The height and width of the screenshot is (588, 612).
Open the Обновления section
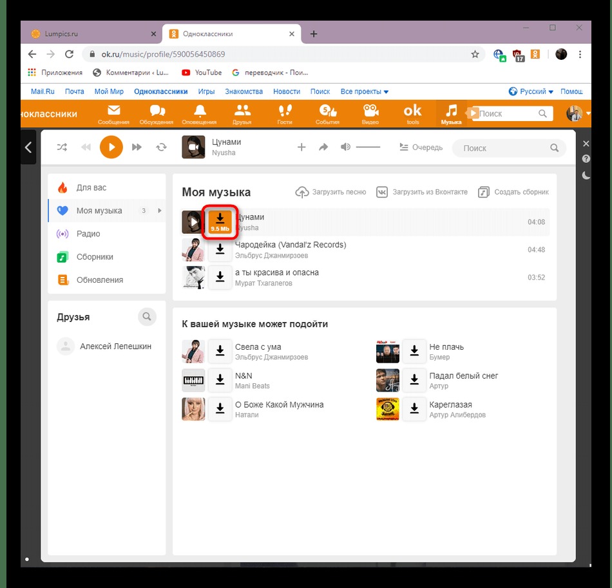106,280
